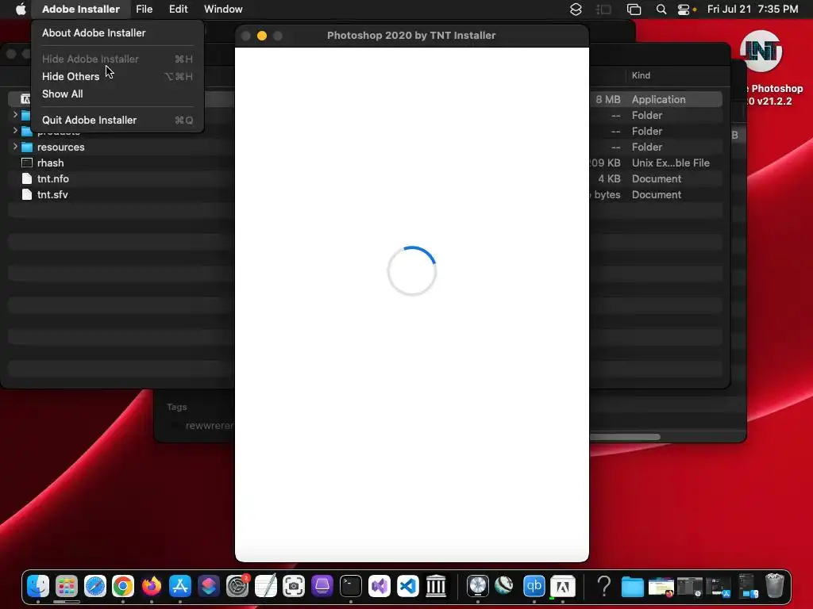Open the Apple menu
This screenshot has width=813, height=609.
(x=21, y=9)
